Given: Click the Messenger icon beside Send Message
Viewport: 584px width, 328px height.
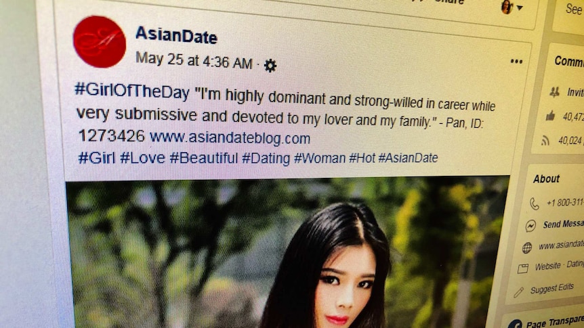Looking at the screenshot, I should pos(530,226).
